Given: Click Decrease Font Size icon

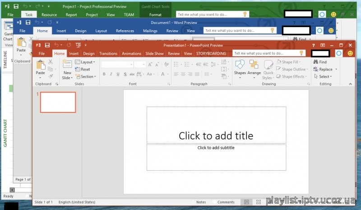Looking at the screenshot, I should [157, 65].
